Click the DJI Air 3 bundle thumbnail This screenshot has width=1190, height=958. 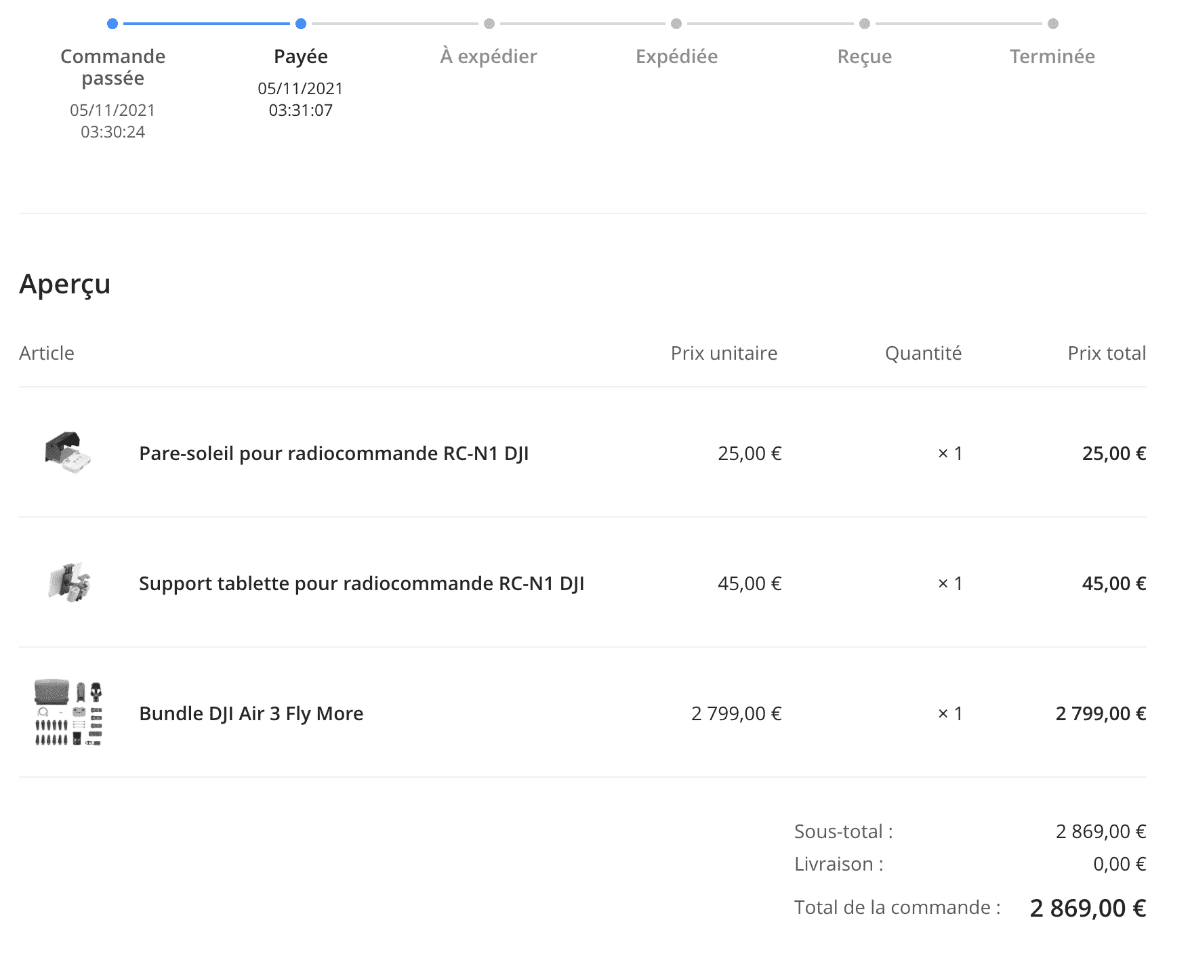pos(68,713)
